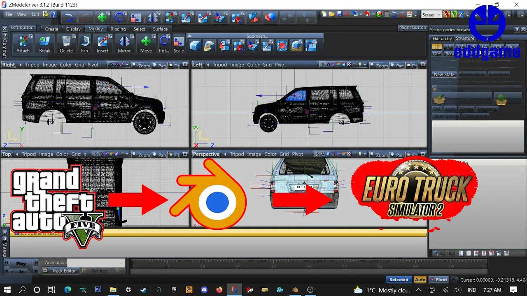527x296 pixels.
Task: Toggle Auto mode in status bar
Action: (420, 280)
